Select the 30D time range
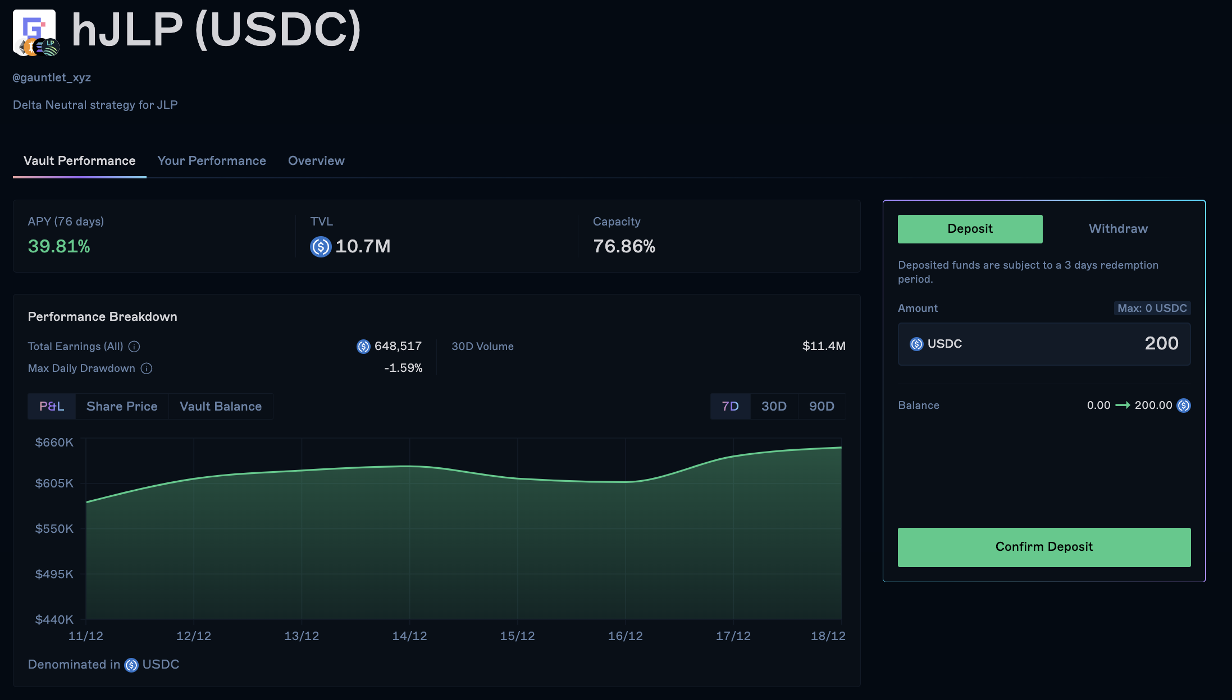Screen dimensions: 1232x700 (774, 406)
